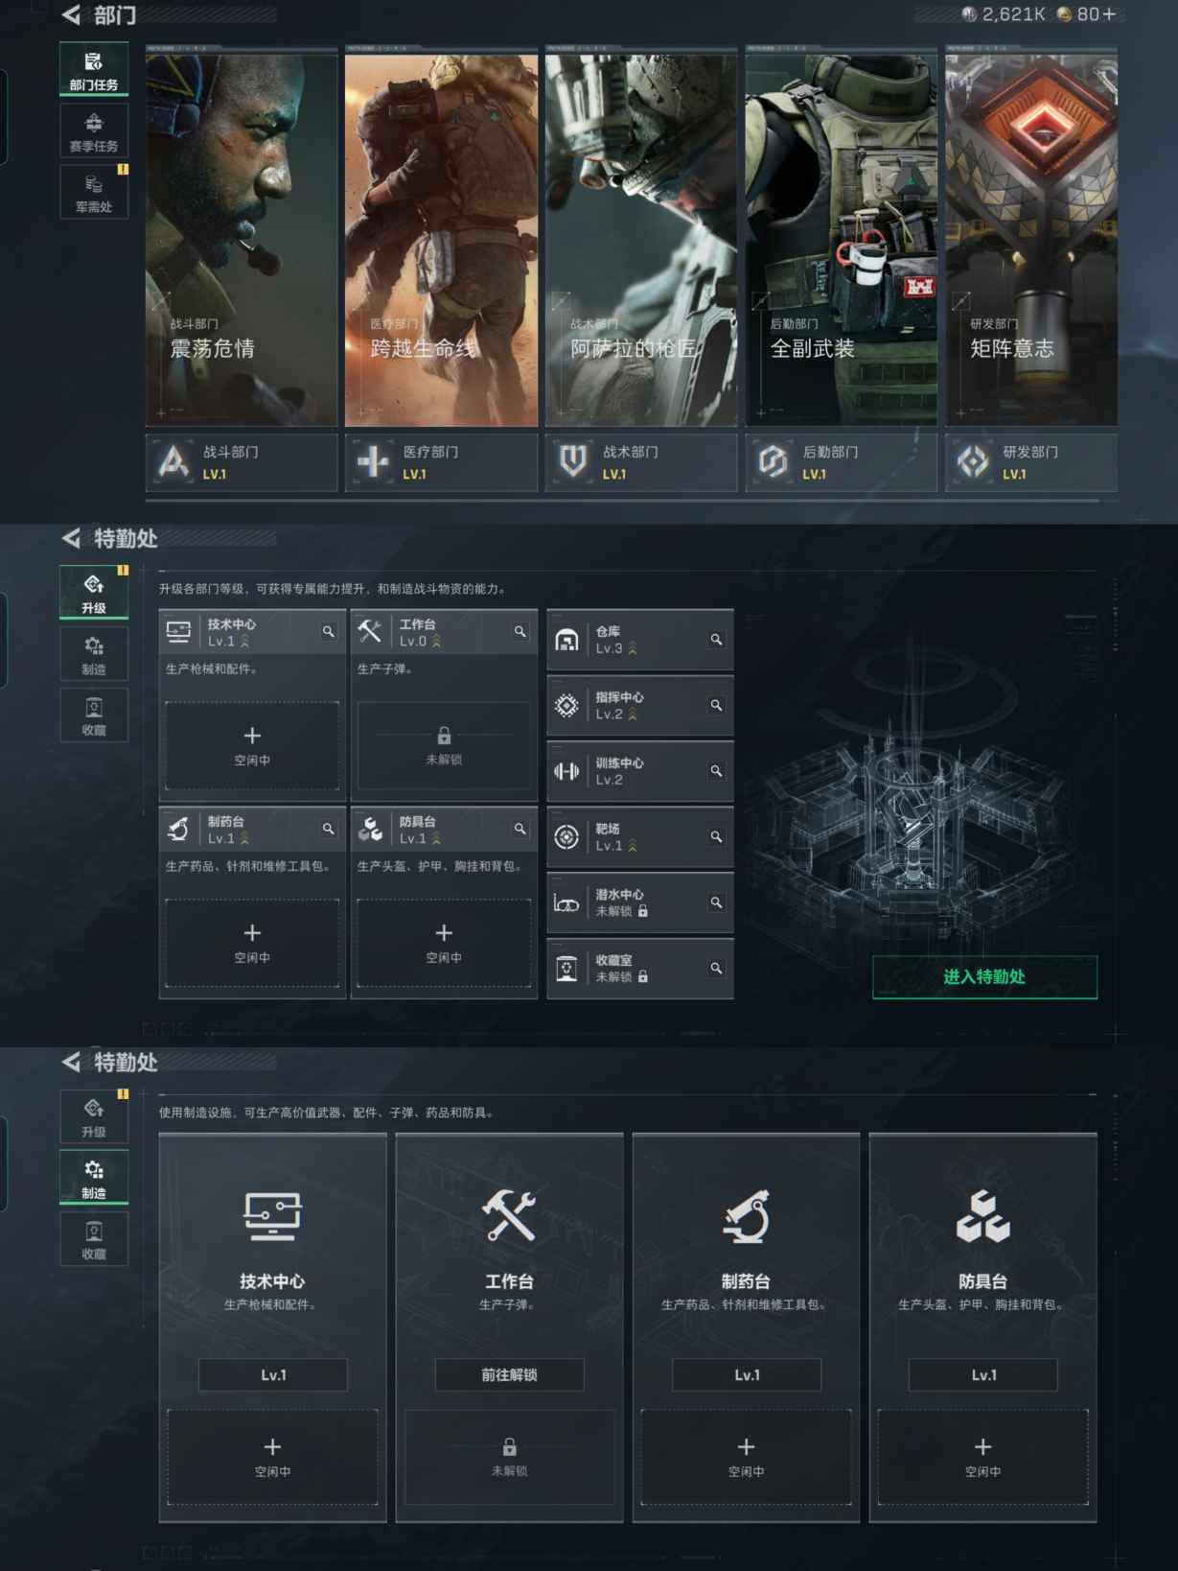Screen dimensions: 1178x1571
Task: Click magnifier icon on 收藏室 row
Action: (716, 969)
